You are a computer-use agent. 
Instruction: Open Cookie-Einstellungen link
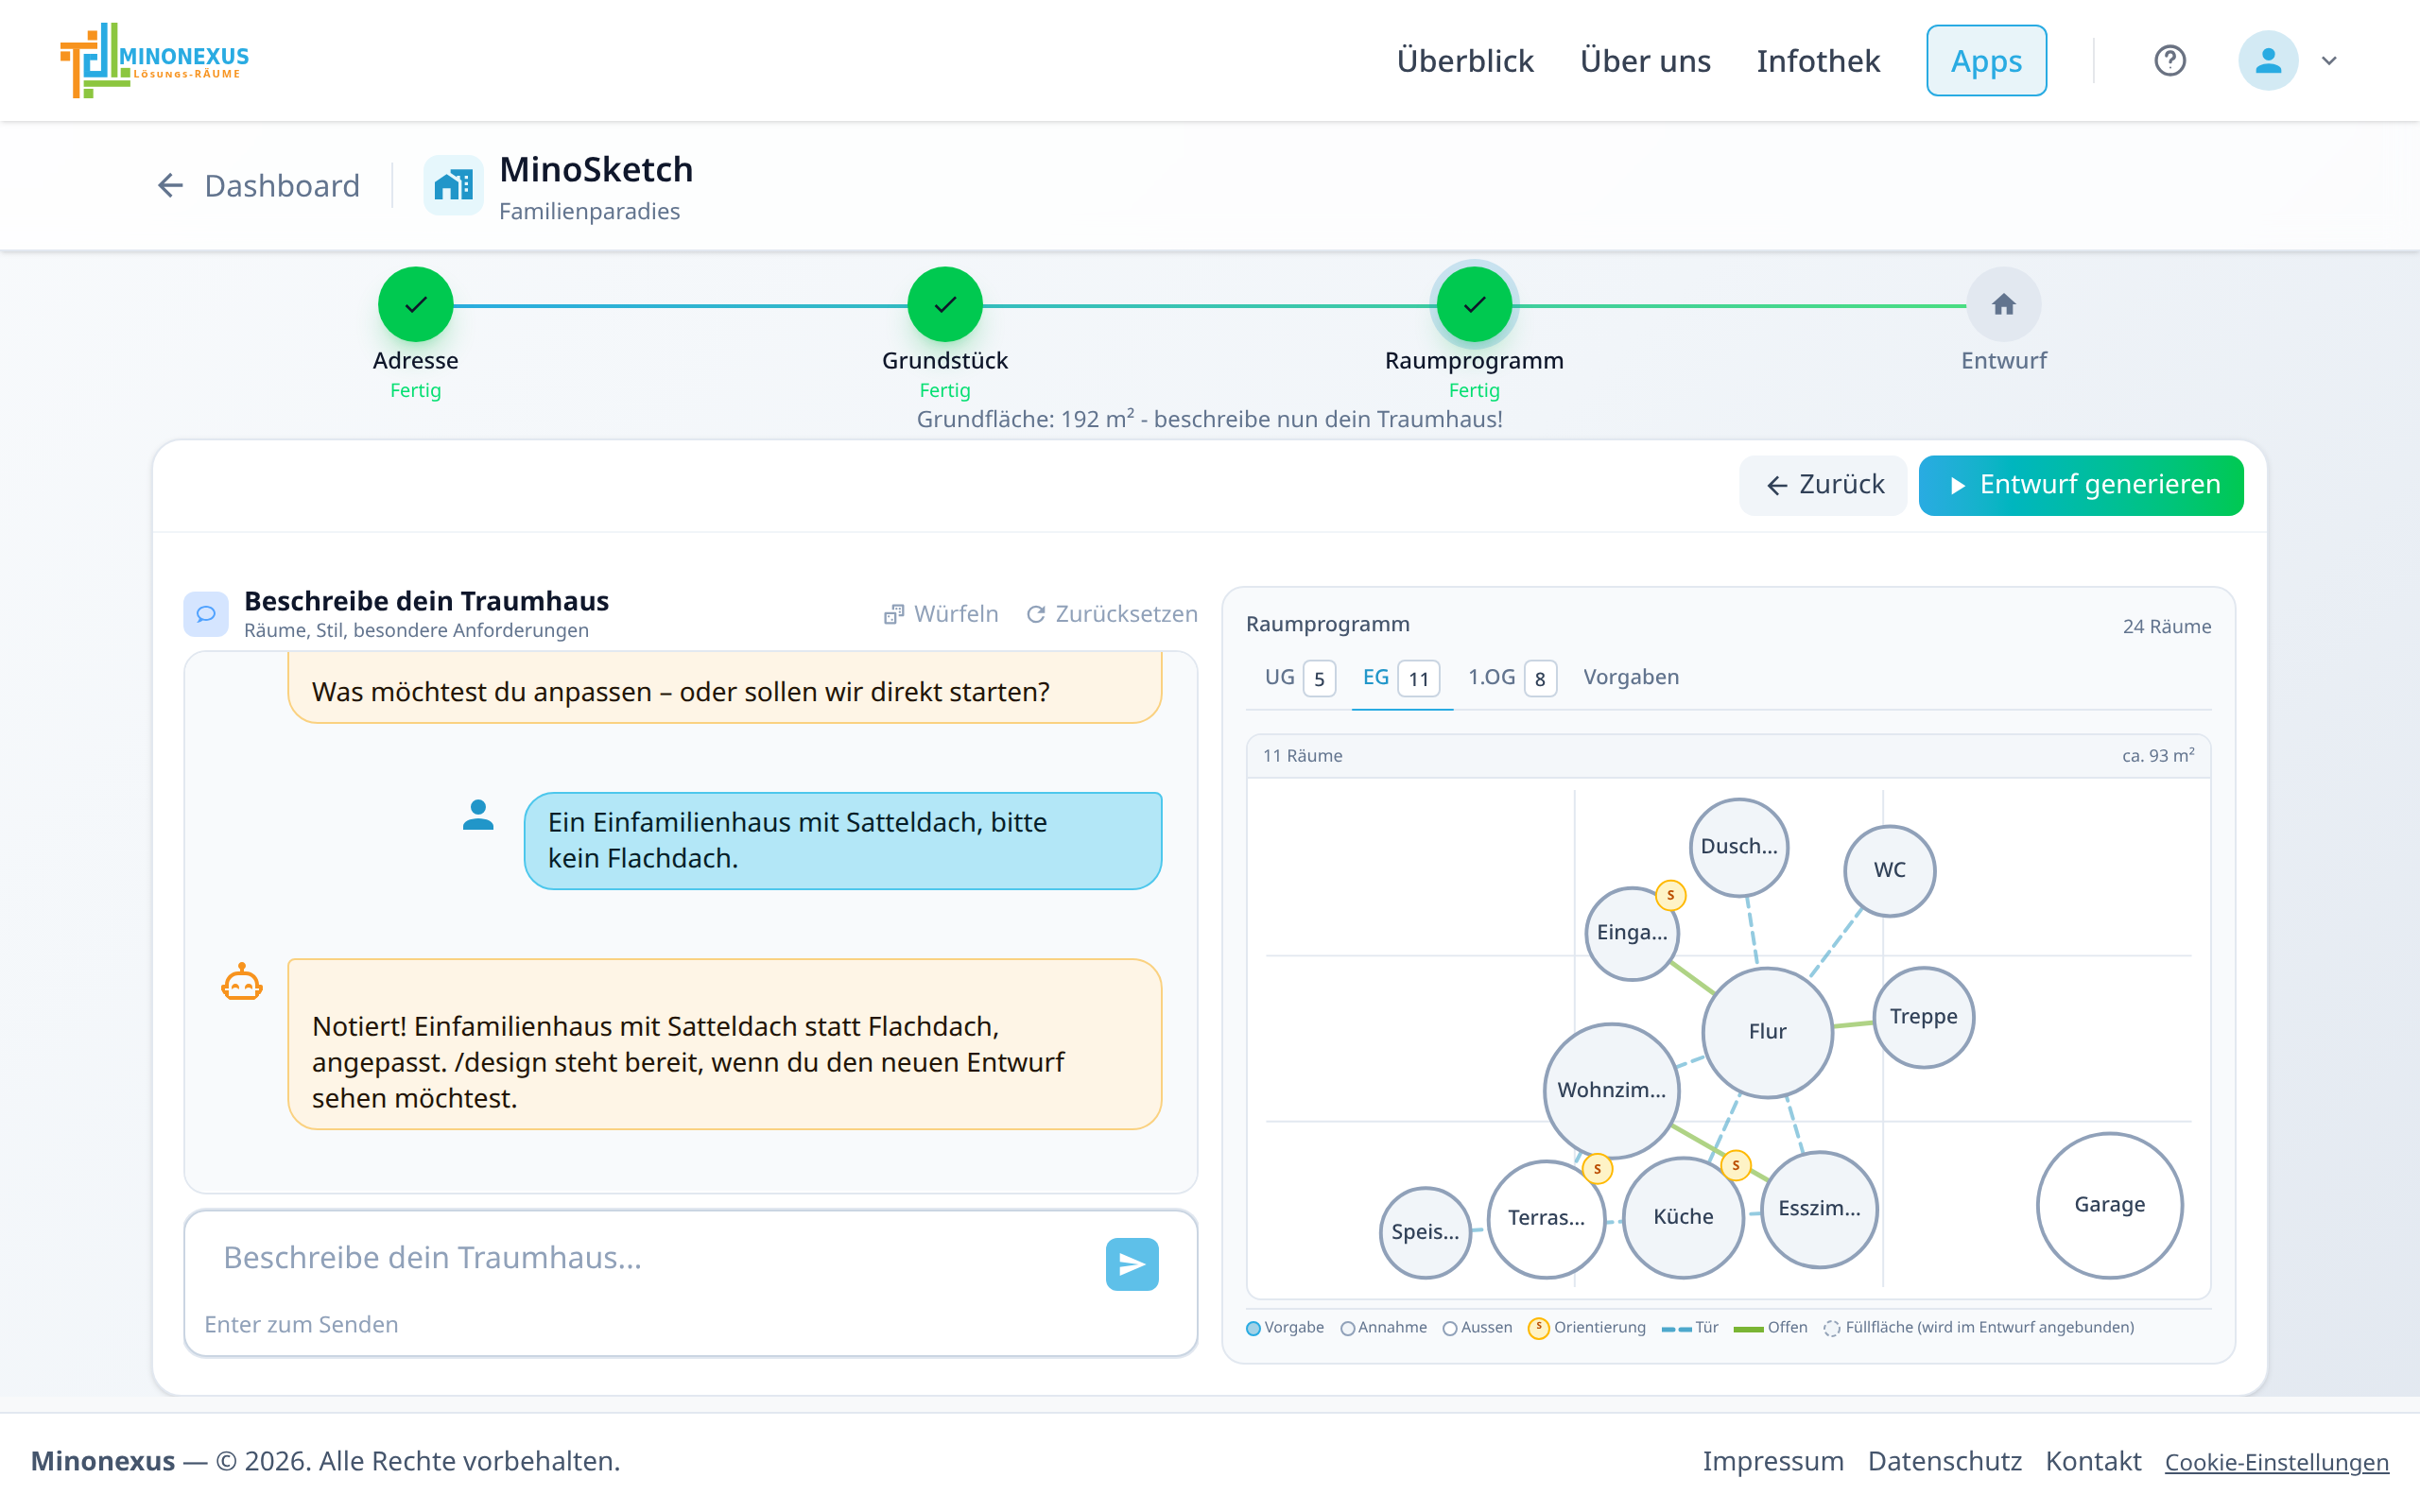(2276, 1462)
